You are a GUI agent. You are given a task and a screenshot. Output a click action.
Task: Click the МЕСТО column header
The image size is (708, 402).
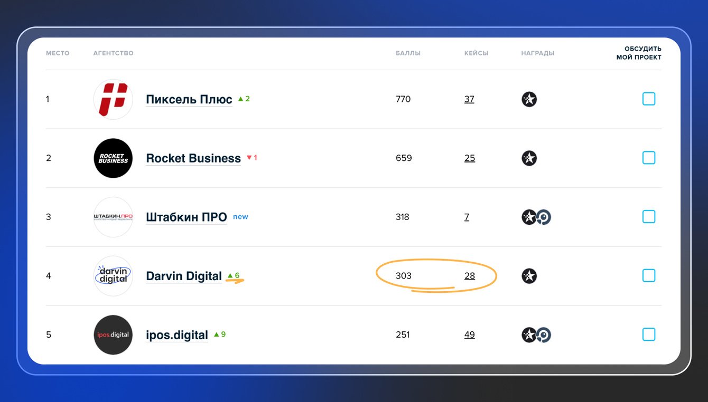pos(58,53)
